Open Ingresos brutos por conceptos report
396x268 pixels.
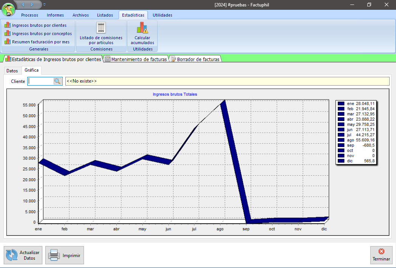coord(42,34)
